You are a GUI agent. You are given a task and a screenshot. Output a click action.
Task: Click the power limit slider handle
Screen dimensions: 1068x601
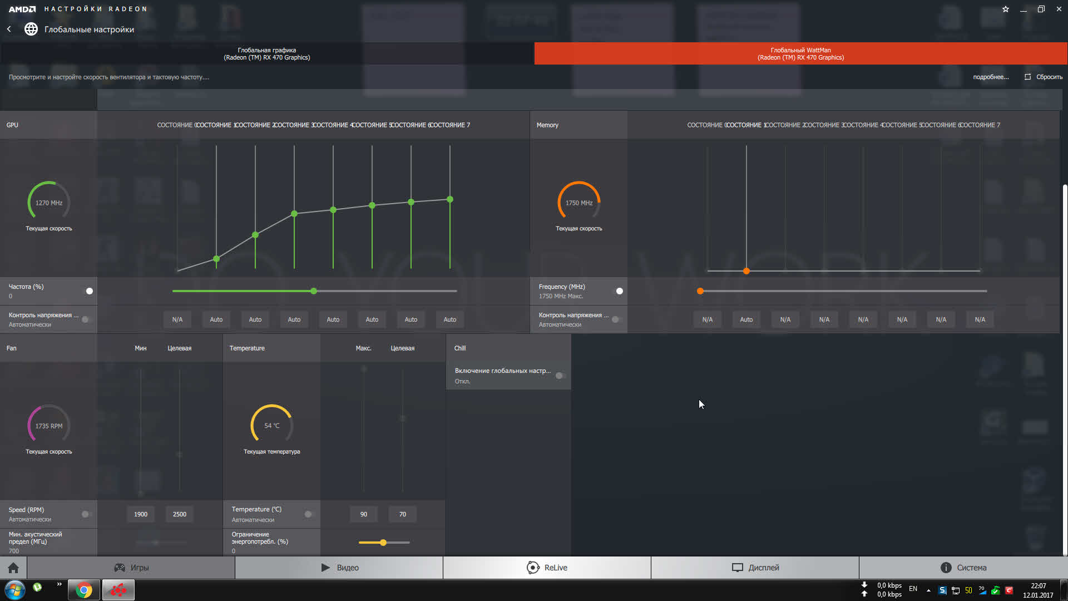tap(383, 543)
